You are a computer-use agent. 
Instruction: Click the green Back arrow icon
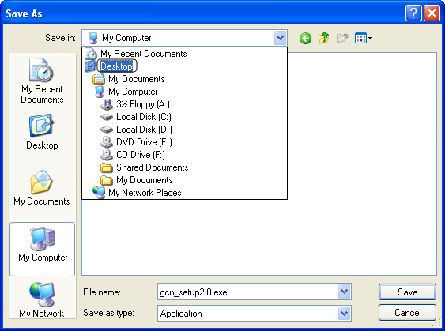tap(305, 38)
